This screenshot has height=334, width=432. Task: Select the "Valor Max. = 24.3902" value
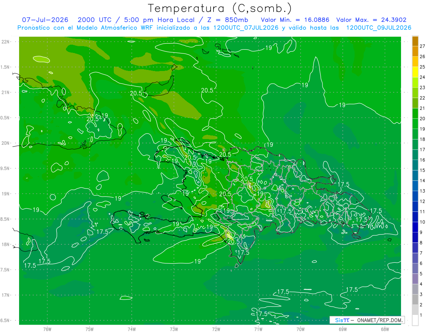tap(372, 20)
